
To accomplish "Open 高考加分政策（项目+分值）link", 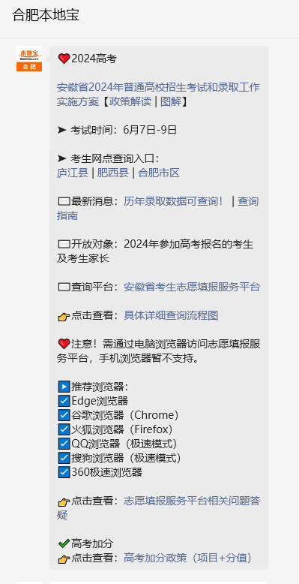I will (189, 558).
